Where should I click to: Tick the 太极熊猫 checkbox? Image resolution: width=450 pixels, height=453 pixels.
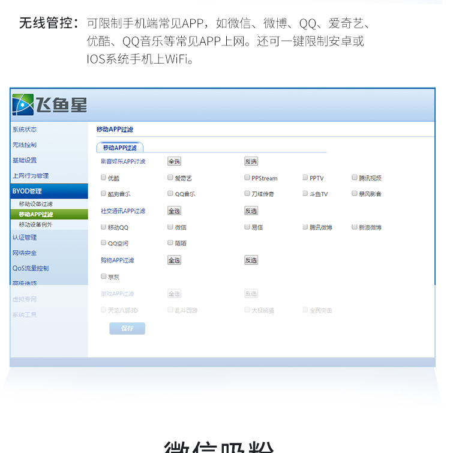click(x=247, y=310)
